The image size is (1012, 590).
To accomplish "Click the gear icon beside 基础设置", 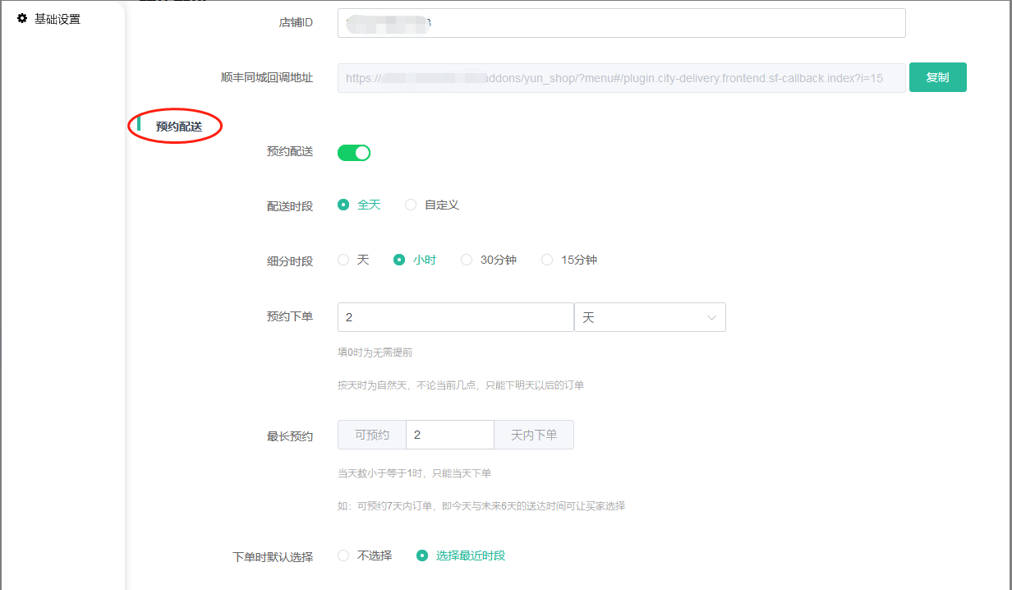I will click(22, 18).
